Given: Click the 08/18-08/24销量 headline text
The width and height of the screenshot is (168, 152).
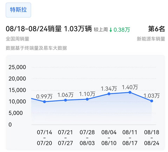Looking at the screenshot, I should tap(34, 29).
